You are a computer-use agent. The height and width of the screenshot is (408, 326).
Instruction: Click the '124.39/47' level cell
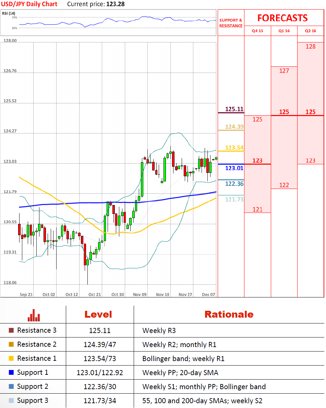pyautogui.click(x=100, y=345)
